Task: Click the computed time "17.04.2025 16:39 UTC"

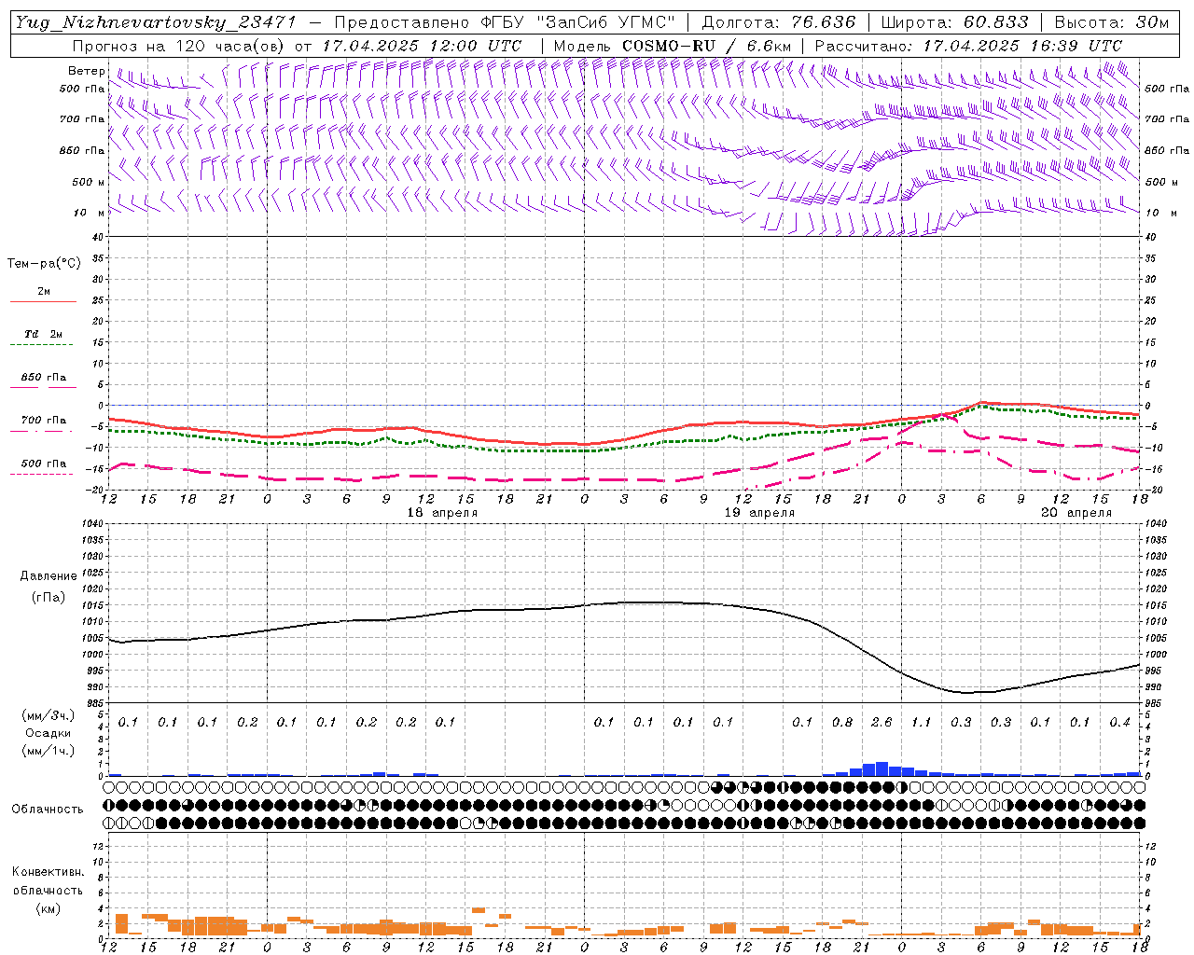Action: [1022, 46]
